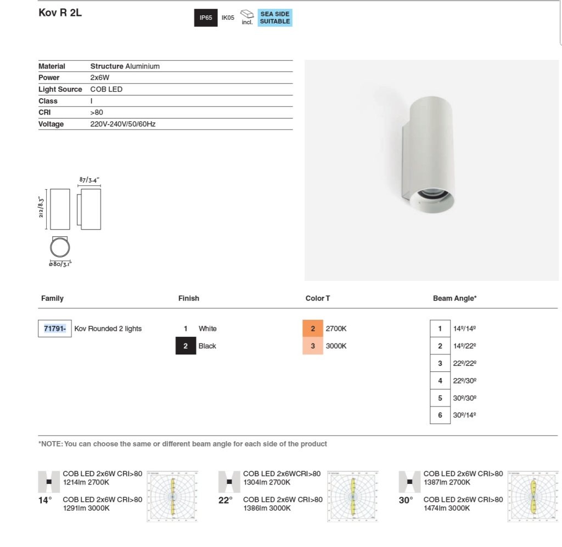Click the driver included icon
Screen dimensions: 562x547
tap(247, 17)
